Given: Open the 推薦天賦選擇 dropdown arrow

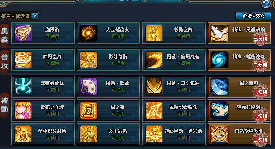Looking at the screenshot, I should coord(35,16).
